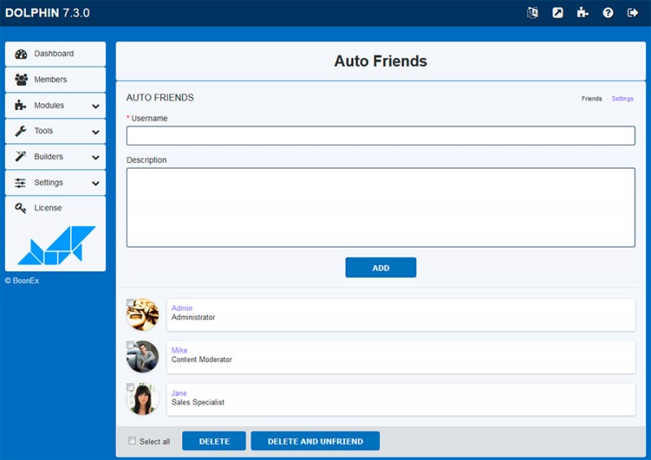Click the Settings sliders icon
Screen dimensions: 651x460
tap(20, 182)
